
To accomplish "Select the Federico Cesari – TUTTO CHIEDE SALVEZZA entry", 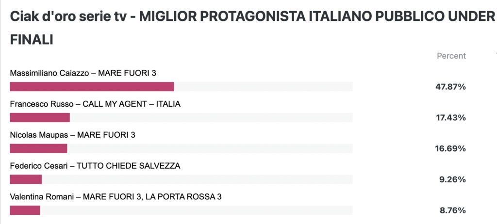I will click(95, 166).
